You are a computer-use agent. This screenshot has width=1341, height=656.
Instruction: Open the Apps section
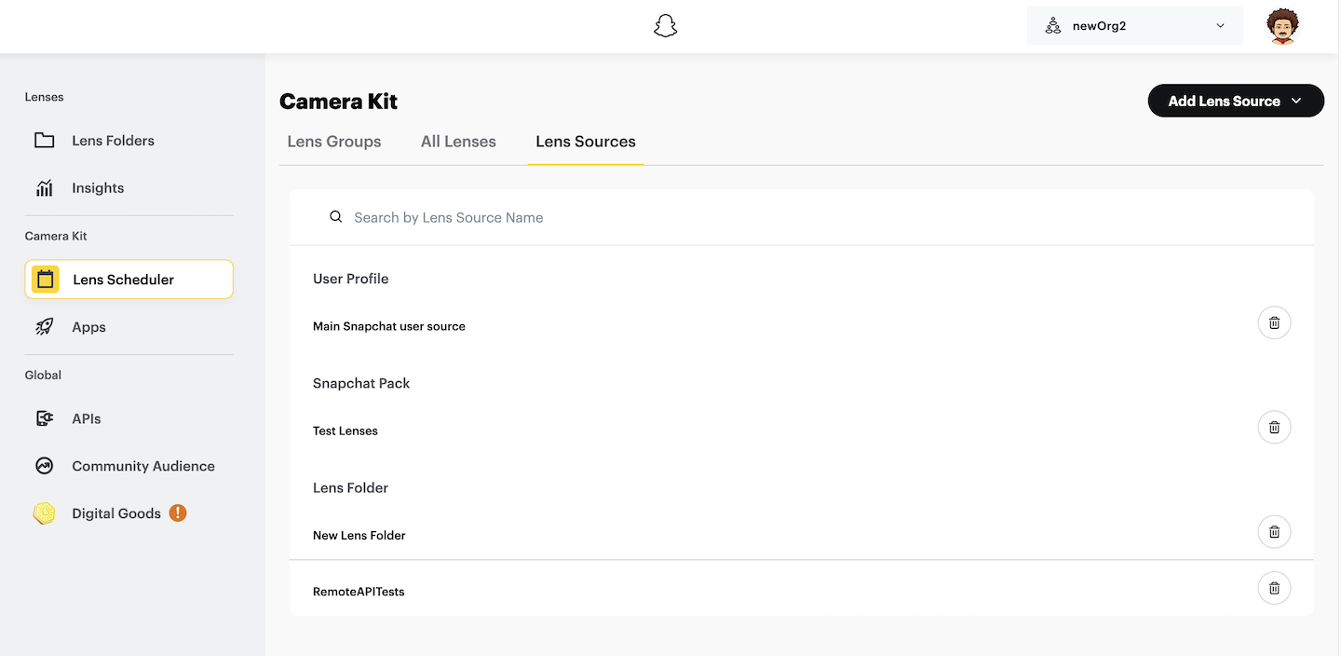[x=88, y=327]
